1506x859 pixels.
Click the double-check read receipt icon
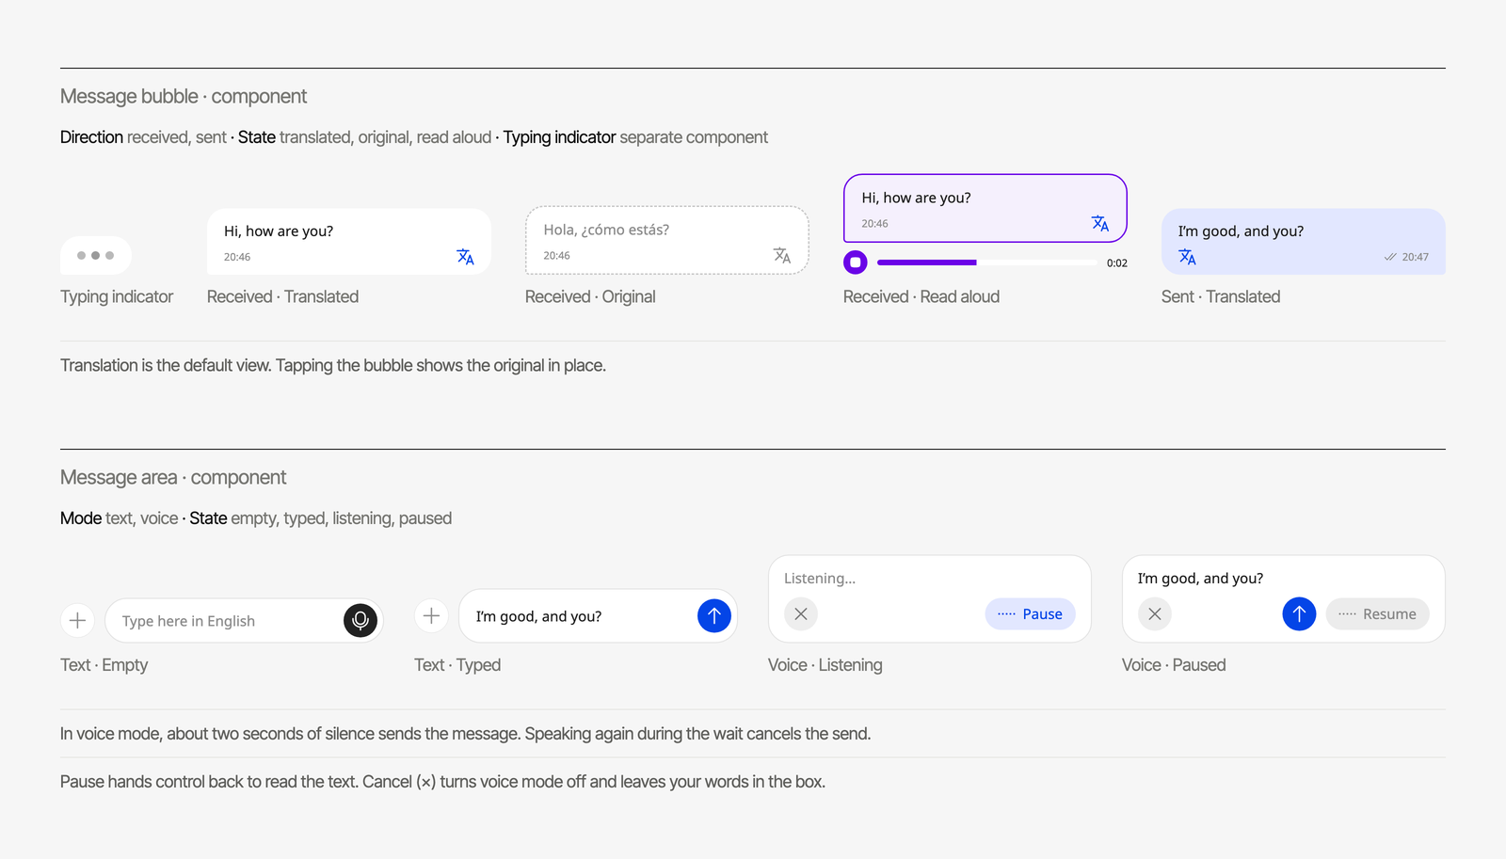point(1390,257)
